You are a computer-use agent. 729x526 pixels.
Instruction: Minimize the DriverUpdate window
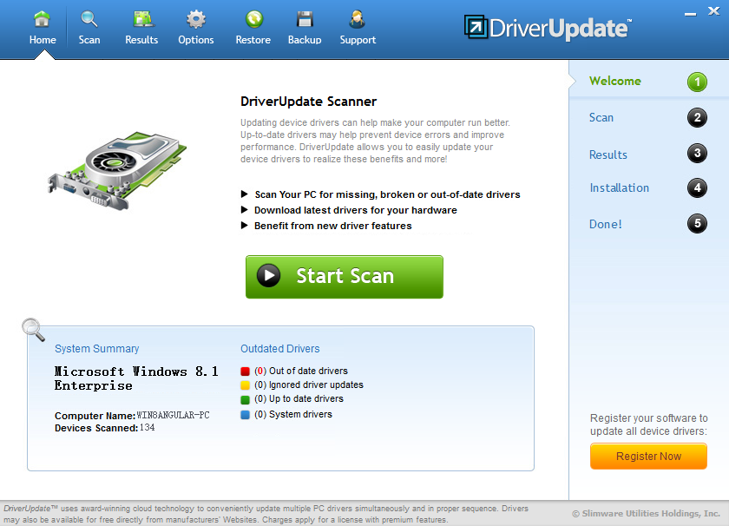(x=691, y=14)
